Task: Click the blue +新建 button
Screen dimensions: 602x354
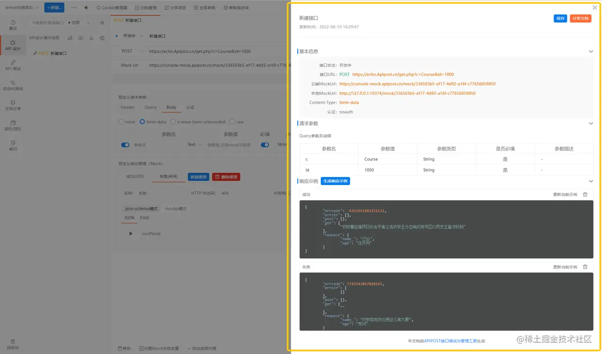Action: click(x=55, y=8)
